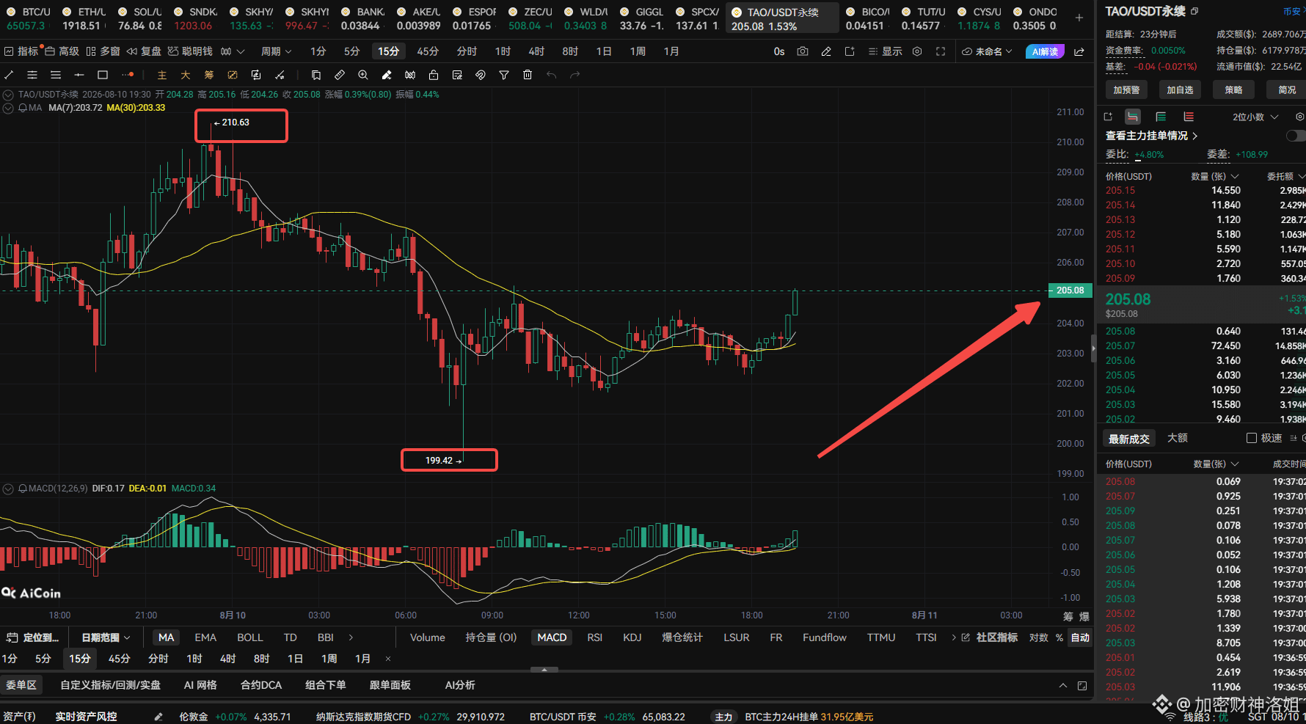Click the redo arrow in drawing toolbar
The image size is (1306, 724).
(x=574, y=75)
